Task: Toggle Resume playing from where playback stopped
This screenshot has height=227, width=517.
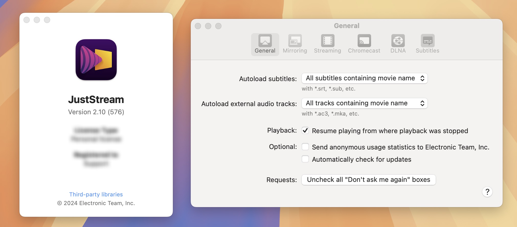Action: pyautogui.click(x=305, y=131)
